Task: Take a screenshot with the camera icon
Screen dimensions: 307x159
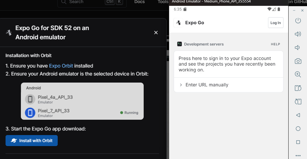Action: [298, 61]
